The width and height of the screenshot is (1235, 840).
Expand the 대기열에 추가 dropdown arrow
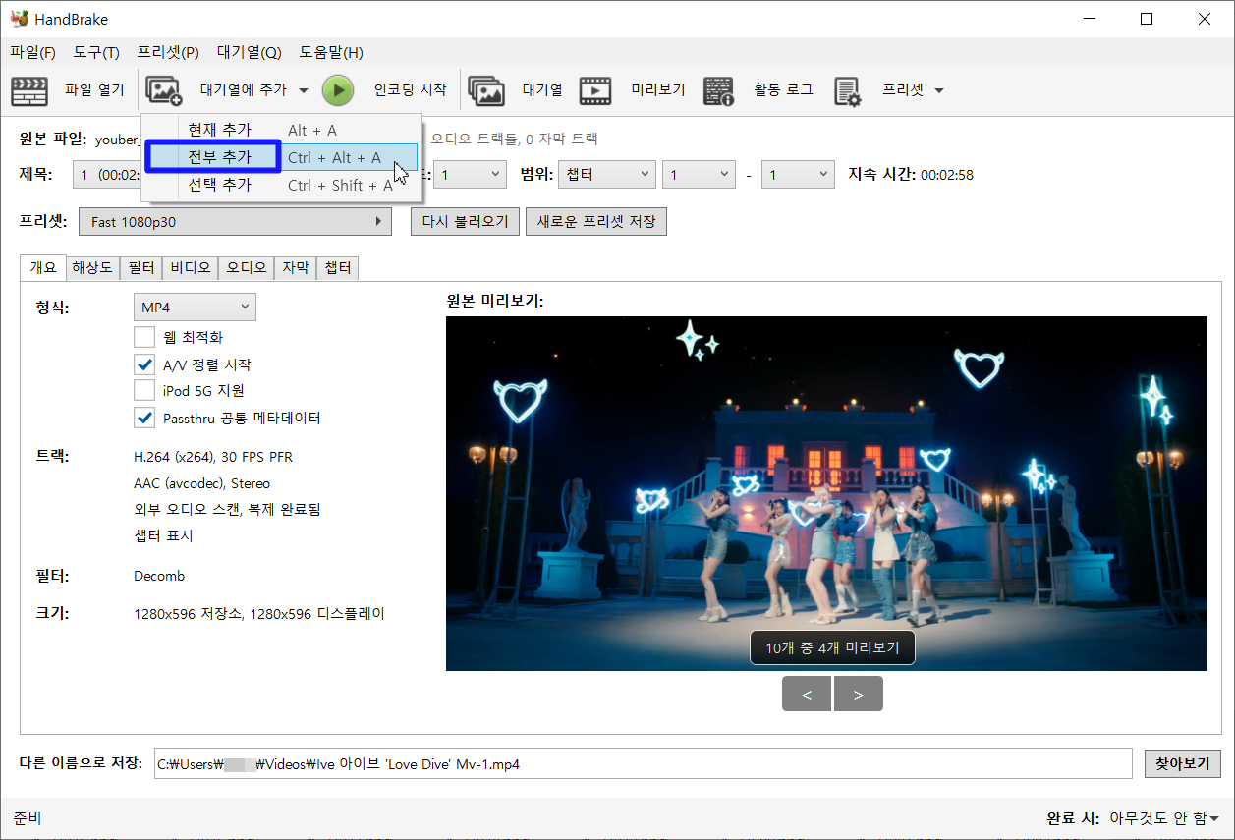pos(304,90)
